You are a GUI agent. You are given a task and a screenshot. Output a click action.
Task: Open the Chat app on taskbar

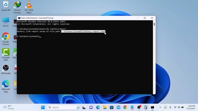pyautogui.click(x=91, y=107)
